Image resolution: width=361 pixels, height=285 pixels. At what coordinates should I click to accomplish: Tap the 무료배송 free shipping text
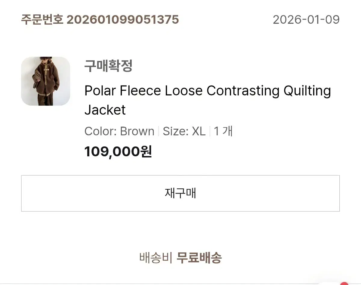pos(199,257)
